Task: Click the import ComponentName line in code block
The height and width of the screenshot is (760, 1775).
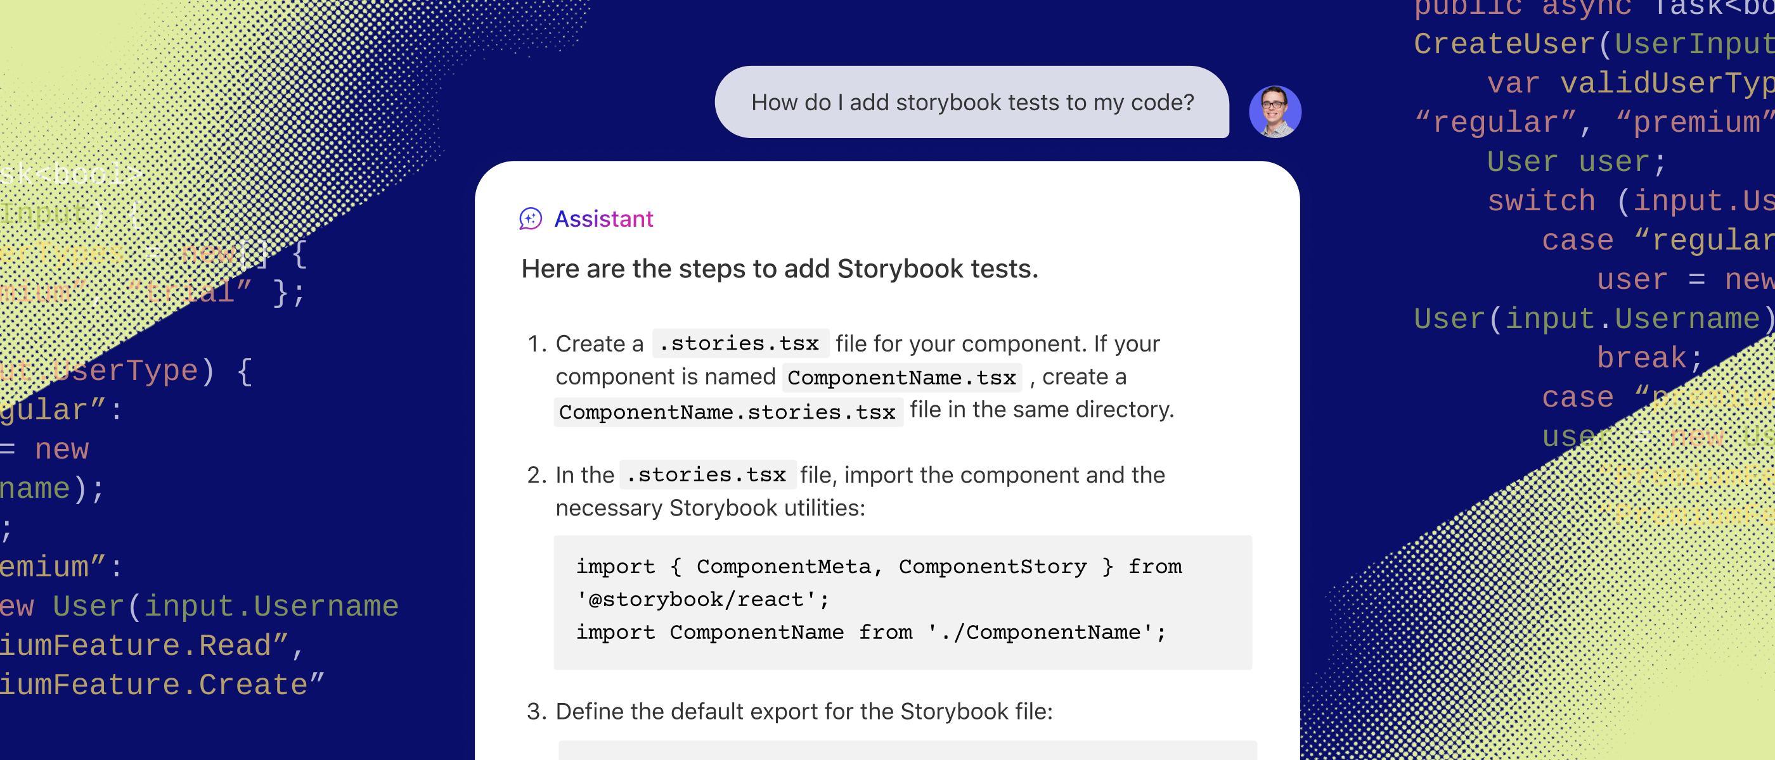Action: click(870, 632)
